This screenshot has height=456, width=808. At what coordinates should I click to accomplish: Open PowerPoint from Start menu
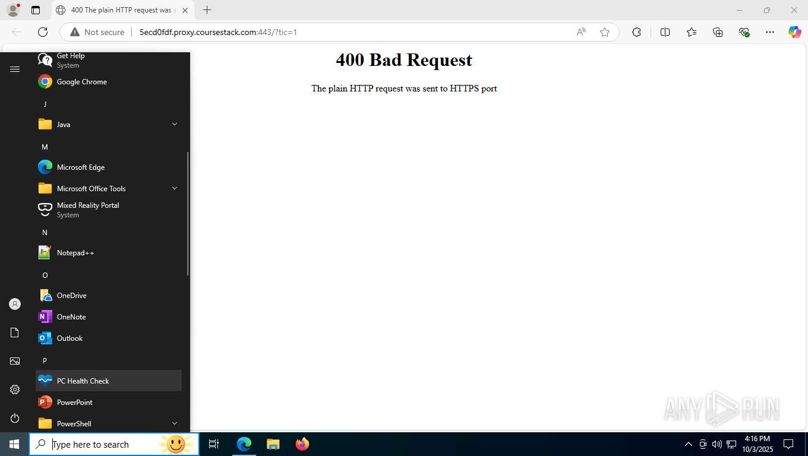109,403
